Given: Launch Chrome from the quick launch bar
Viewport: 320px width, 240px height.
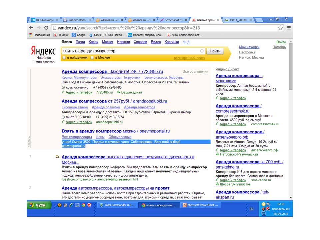Looking at the screenshot, I should [83, 205].
